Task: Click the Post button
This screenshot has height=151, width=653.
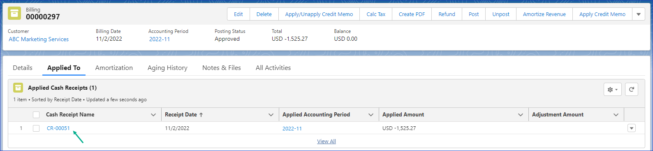Action: pyautogui.click(x=474, y=14)
